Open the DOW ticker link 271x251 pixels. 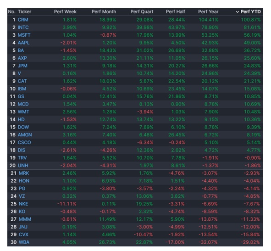23,127
